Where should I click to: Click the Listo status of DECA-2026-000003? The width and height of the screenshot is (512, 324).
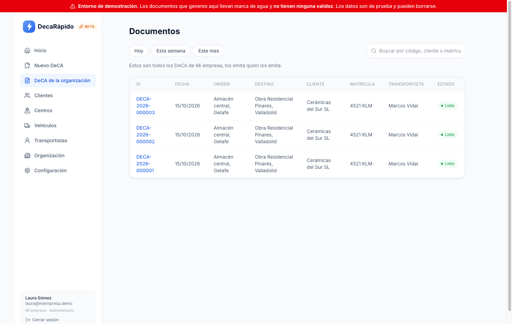[x=447, y=106]
